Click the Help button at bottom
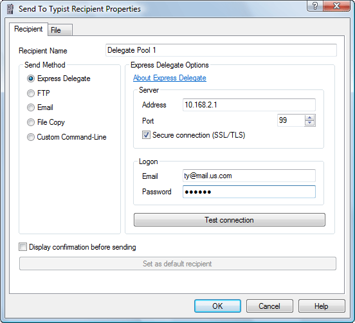The height and width of the screenshot is (323, 355). coord(322,306)
